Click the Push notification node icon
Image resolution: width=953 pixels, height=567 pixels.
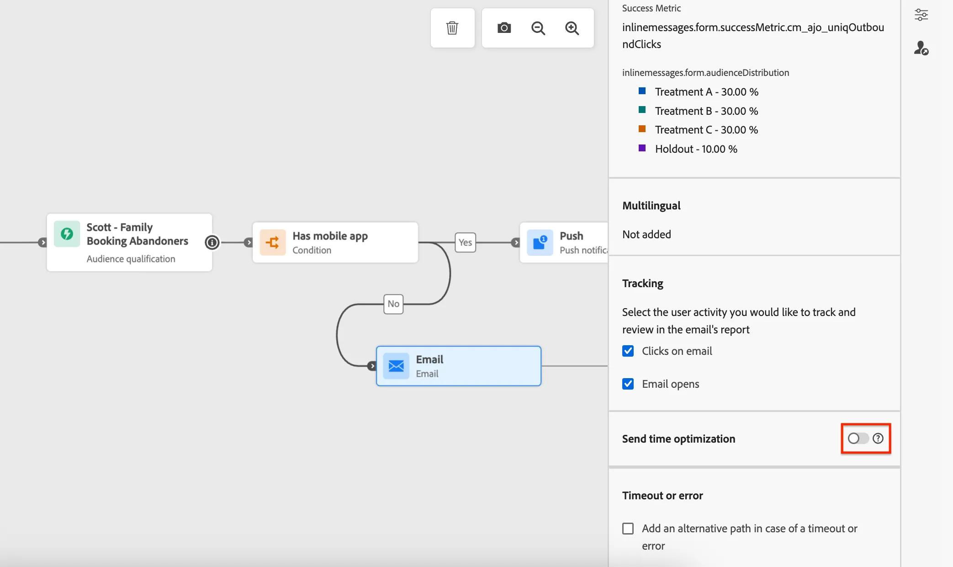point(540,242)
